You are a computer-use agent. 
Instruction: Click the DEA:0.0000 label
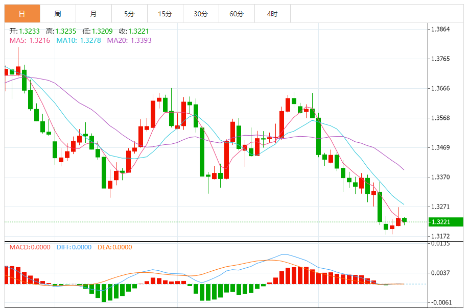(x=115, y=247)
